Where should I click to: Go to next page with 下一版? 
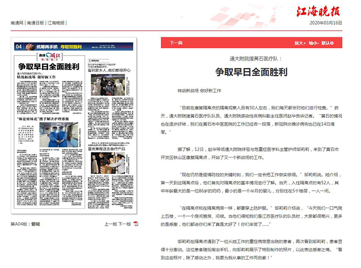click(124, 224)
